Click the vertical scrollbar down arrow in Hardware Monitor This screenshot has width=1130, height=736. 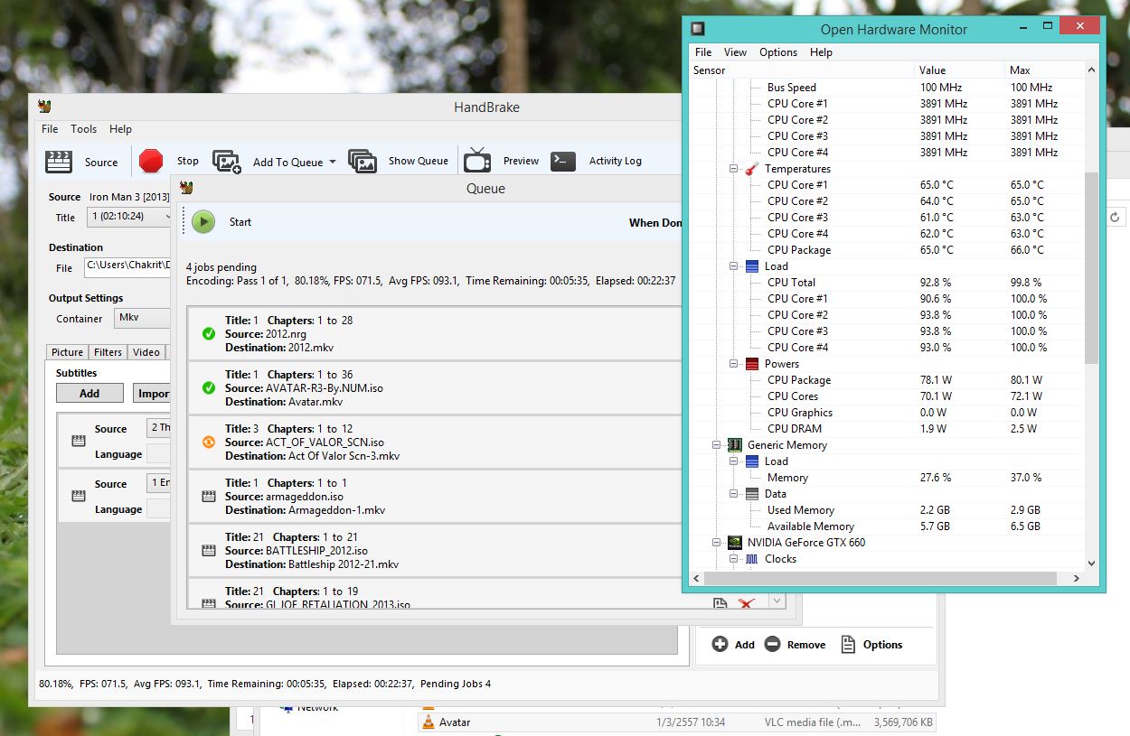pos(1091,563)
